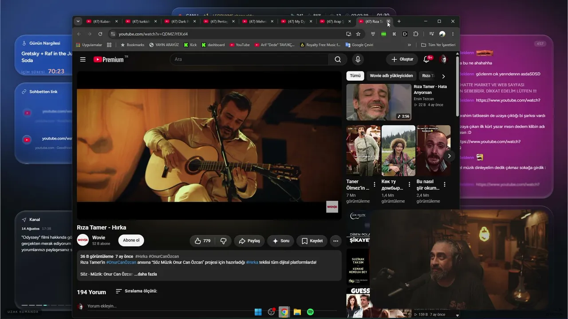Screen dimensions: 568x319
Task: Show more filter chips with right arrow
Action: [443, 76]
